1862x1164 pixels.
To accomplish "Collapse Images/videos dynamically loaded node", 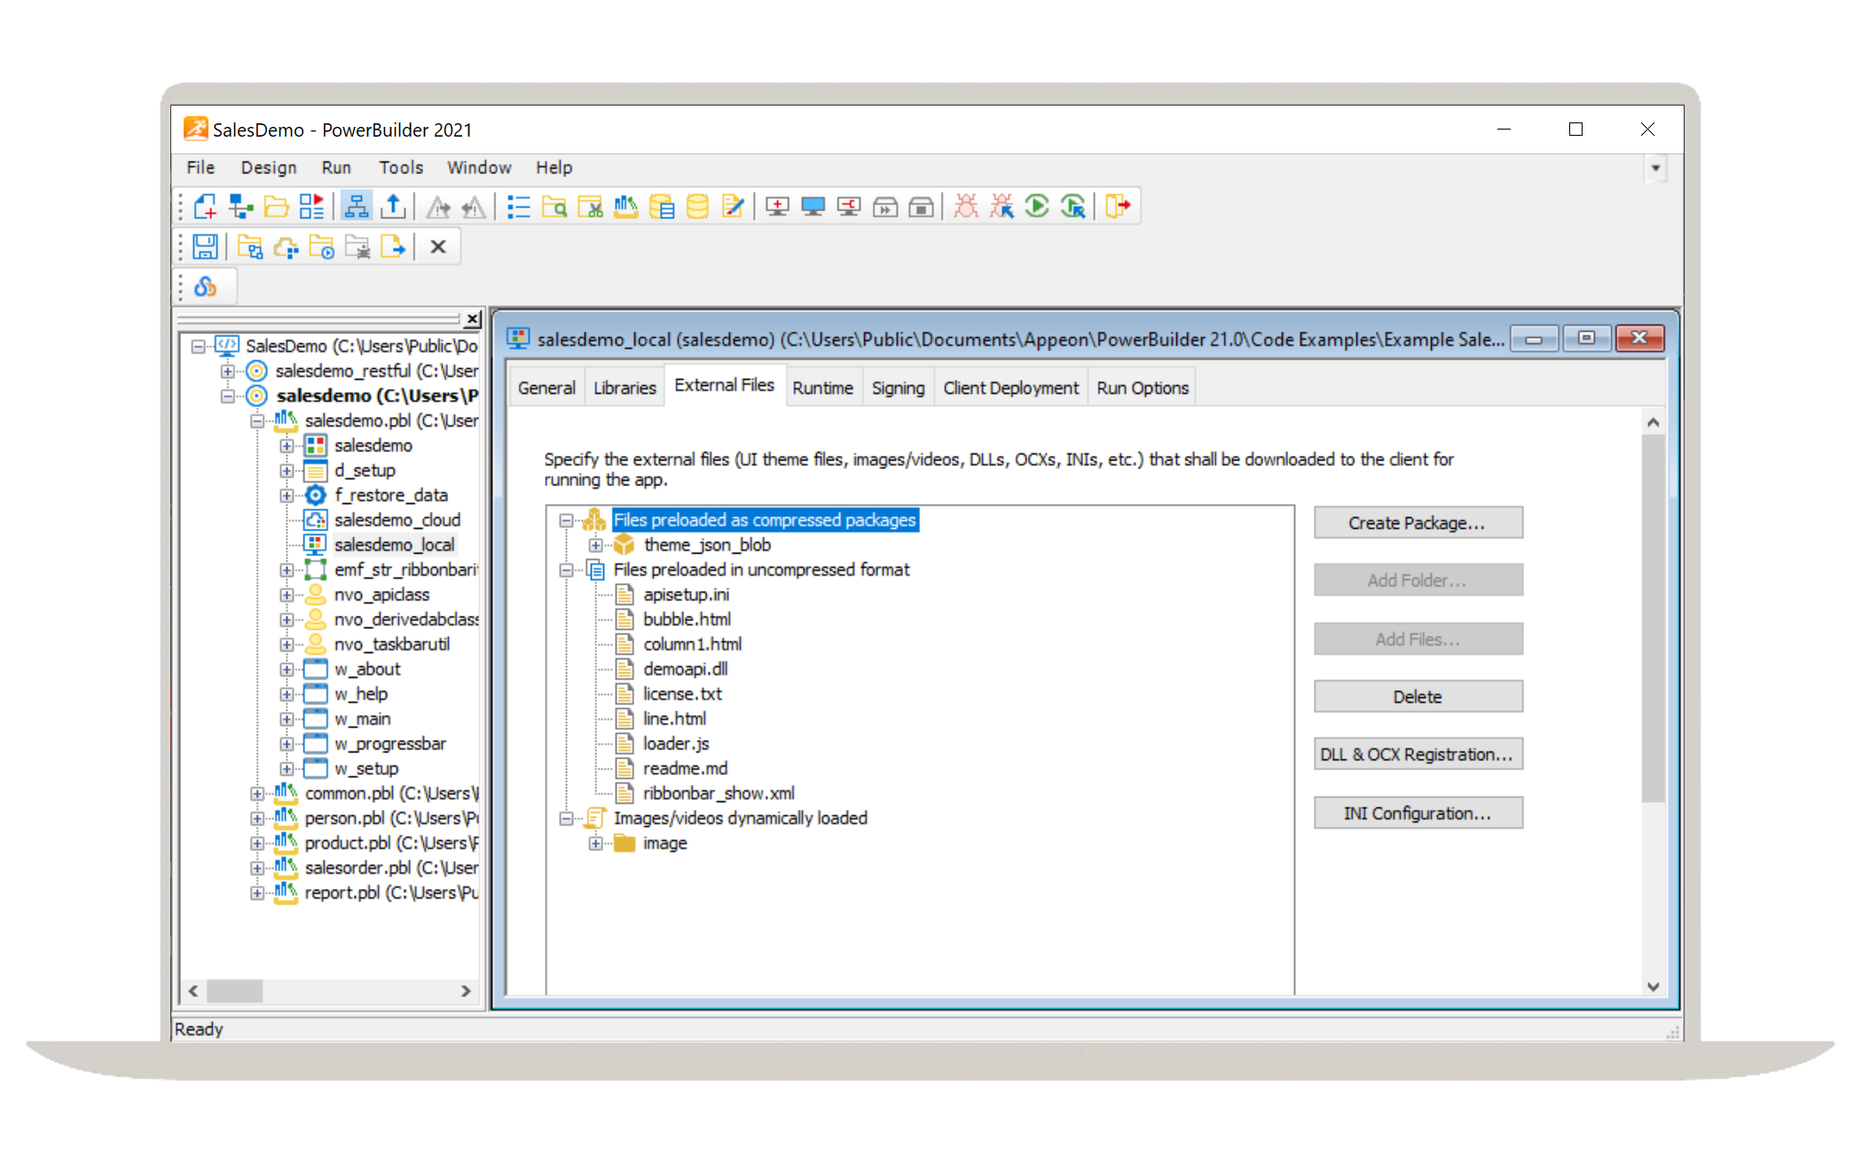I will (566, 818).
